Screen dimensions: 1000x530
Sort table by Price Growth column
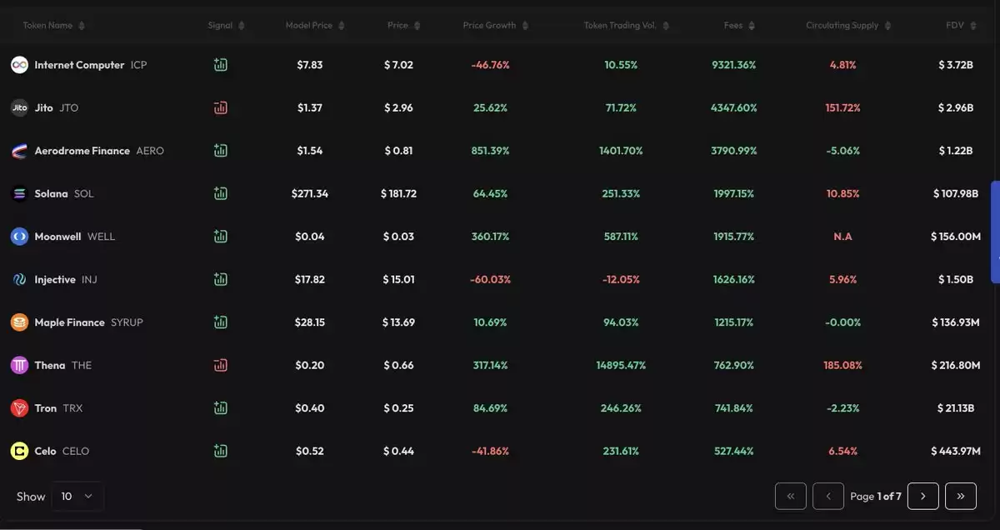495,26
